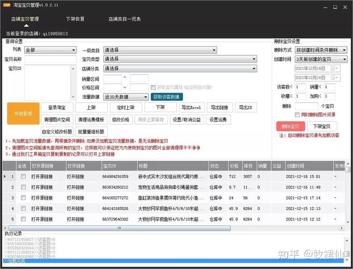Check the box for row 3 item 664165277272

(23, 198)
